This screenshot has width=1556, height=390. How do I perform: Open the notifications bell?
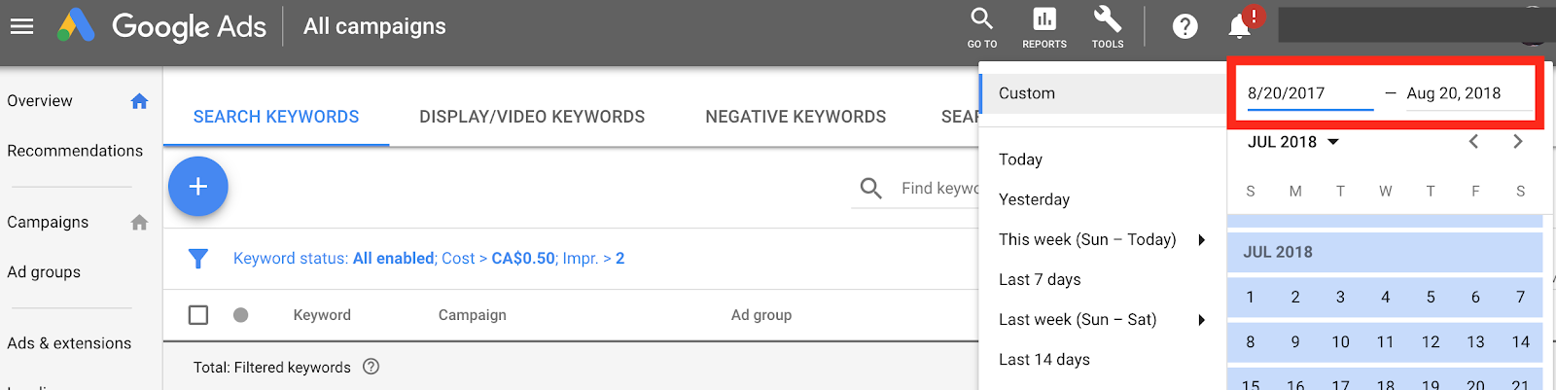(x=1239, y=26)
